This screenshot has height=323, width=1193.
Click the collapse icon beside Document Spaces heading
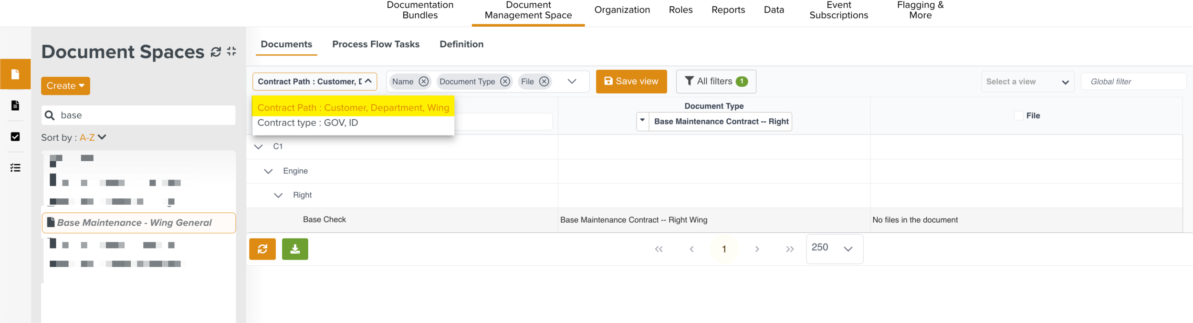[x=231, y=52]
